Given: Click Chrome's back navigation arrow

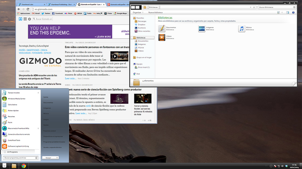Looking at the screenshot, I should point(18,9).
